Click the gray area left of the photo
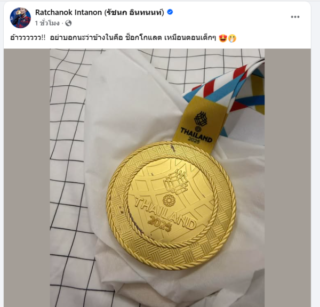 [x=27, y=177]
